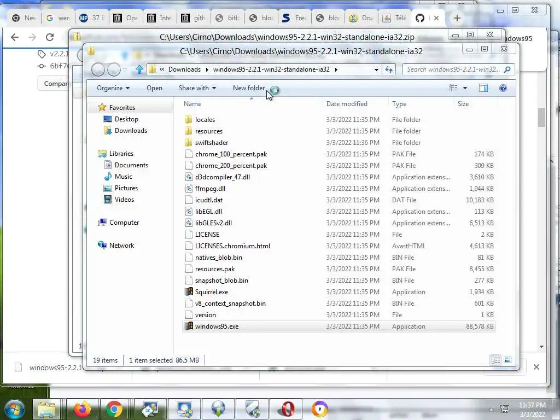The width and height of the screenshot is (560, 420).
Task: Select Network in navigation pane
Action: (x=121, y=246)
